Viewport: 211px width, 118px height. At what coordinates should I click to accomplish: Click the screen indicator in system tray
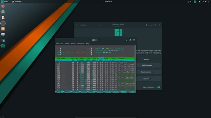point(203,2)
